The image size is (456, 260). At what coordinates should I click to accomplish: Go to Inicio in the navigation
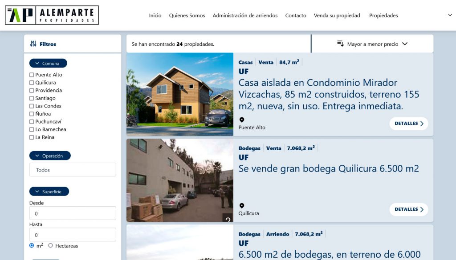[x=155, y=16]
